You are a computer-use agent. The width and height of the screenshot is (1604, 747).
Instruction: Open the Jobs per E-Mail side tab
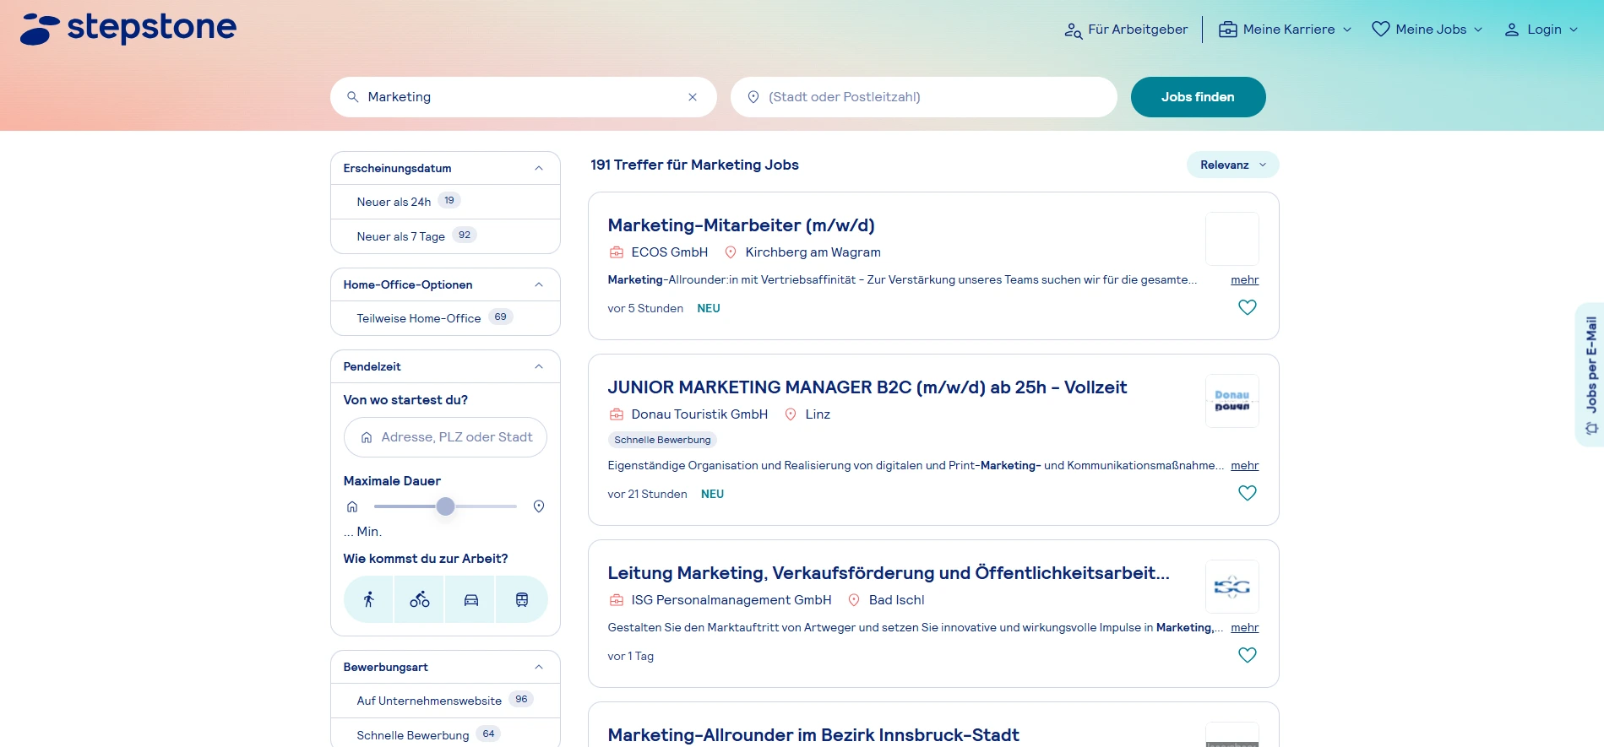pos(1590,375)
